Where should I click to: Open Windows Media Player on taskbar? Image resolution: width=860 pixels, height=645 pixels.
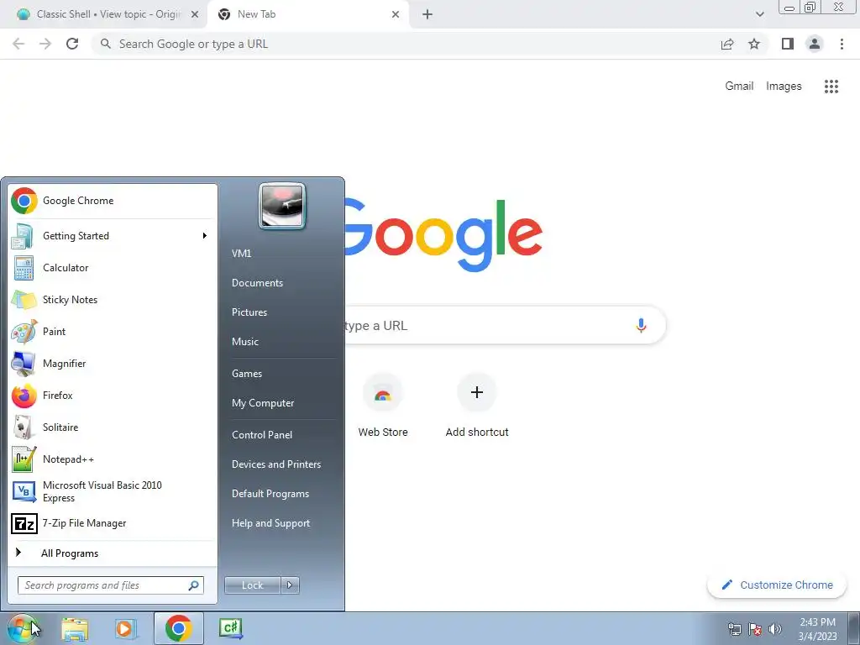click(x=125, y=628)
